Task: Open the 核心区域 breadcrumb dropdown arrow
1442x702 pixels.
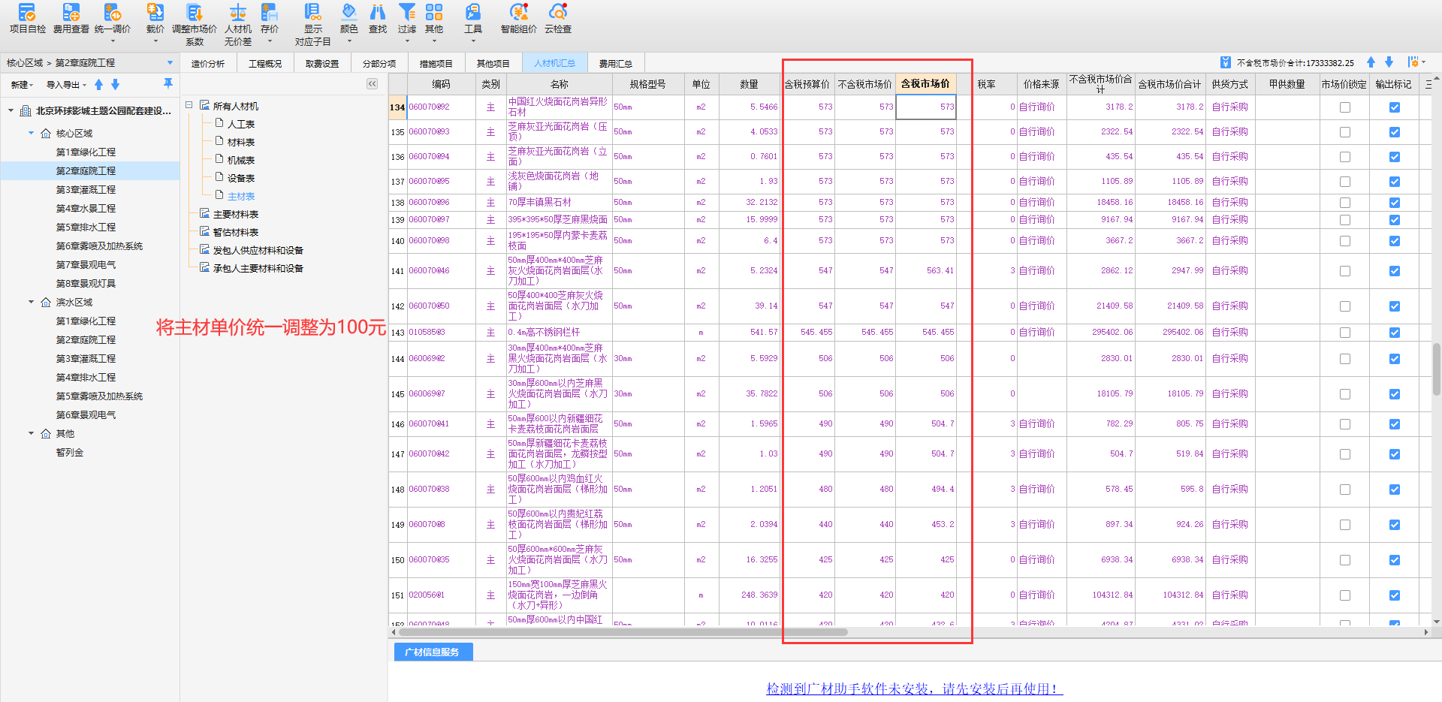Action: pyautogui.click(x=170, y=63)
